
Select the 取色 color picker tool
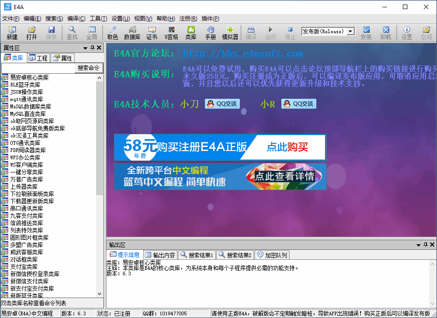pyautogui.click(x=112, y=33)
